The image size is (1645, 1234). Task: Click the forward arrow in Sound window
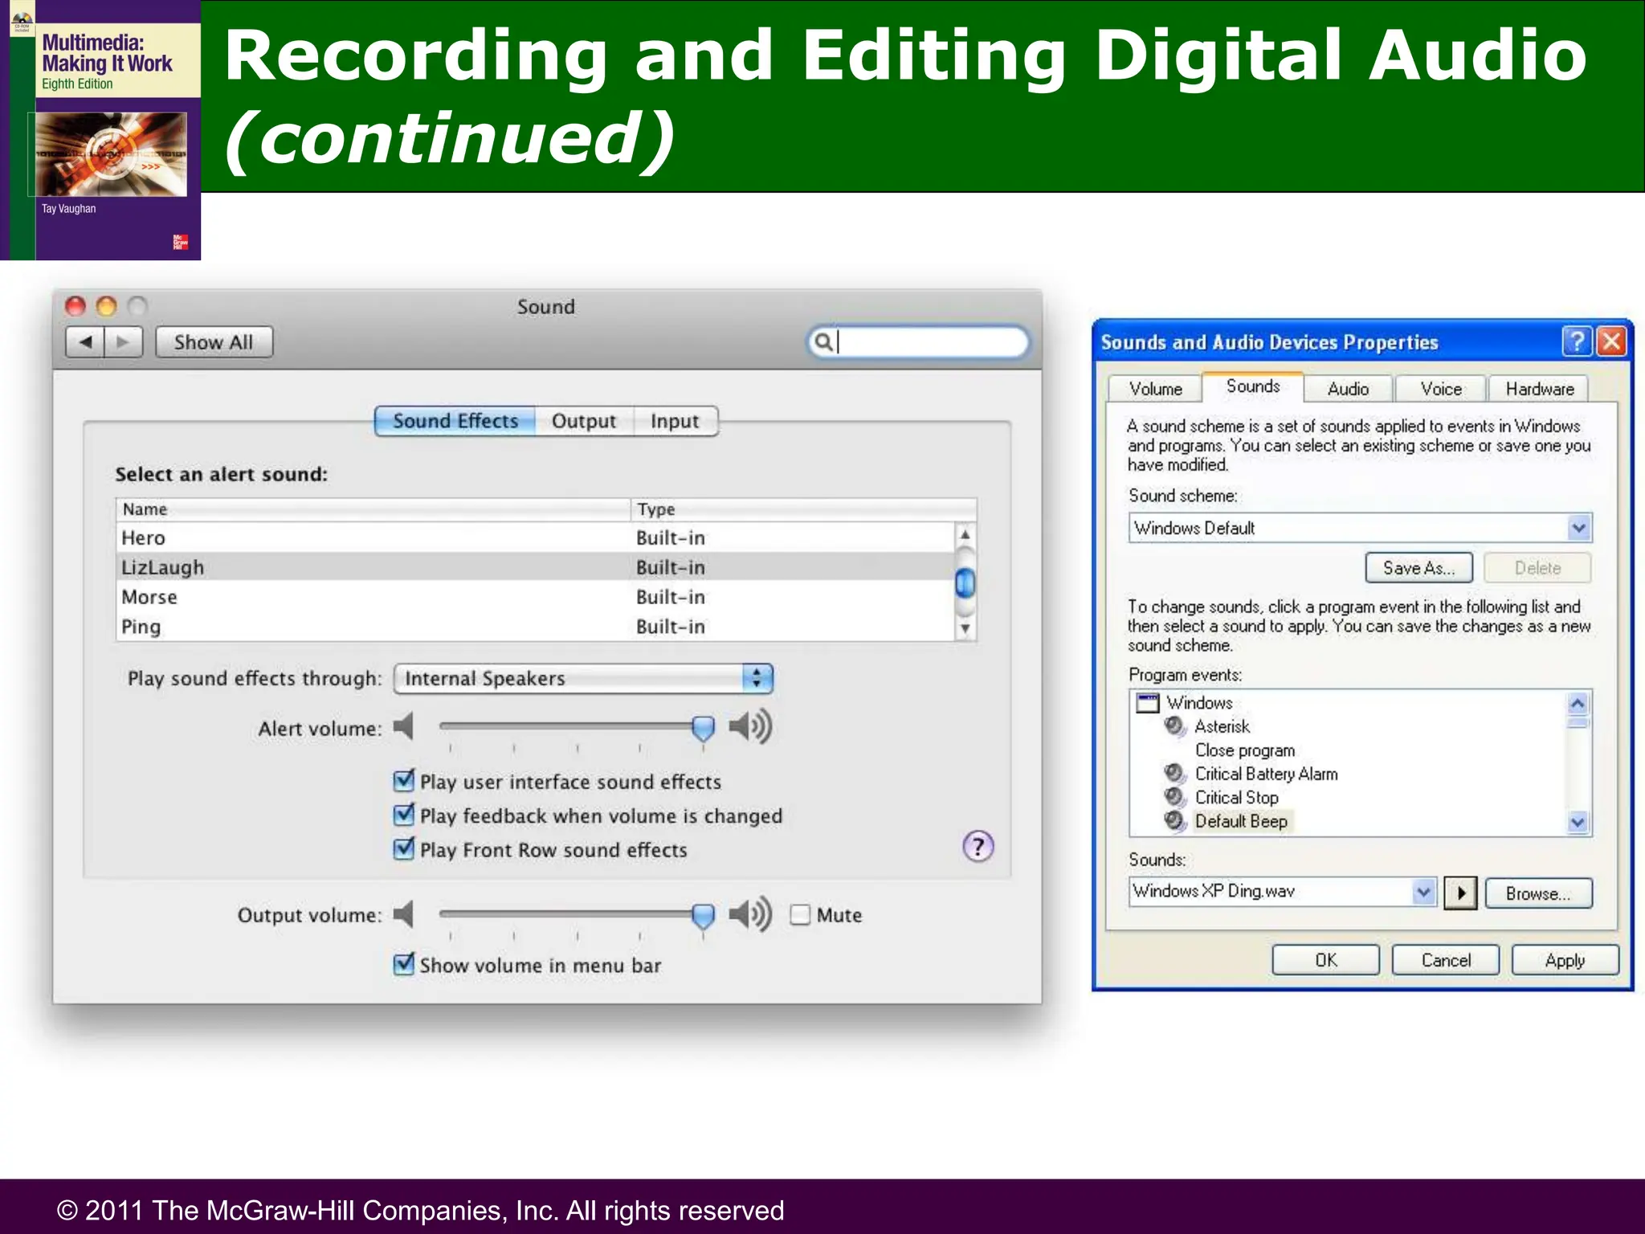[x=123, y=342]
